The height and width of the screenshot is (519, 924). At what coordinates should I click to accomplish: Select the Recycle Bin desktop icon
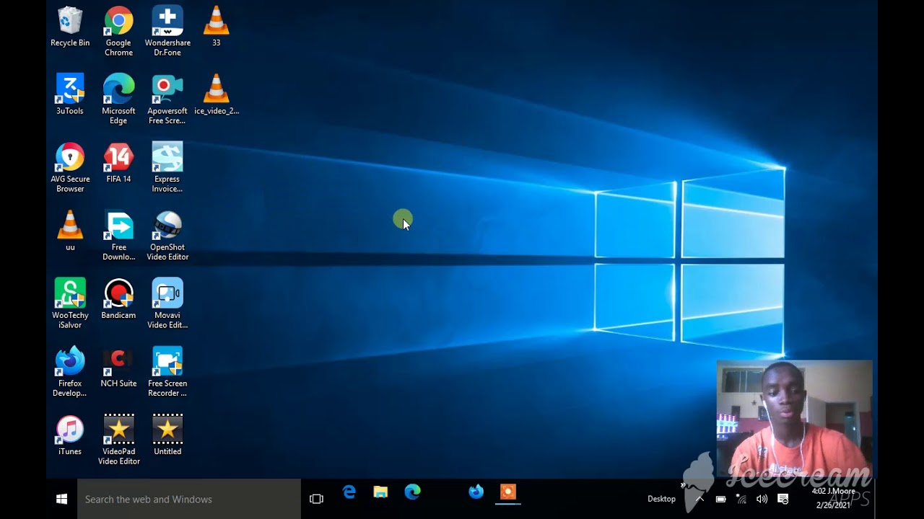click(70, 27)
